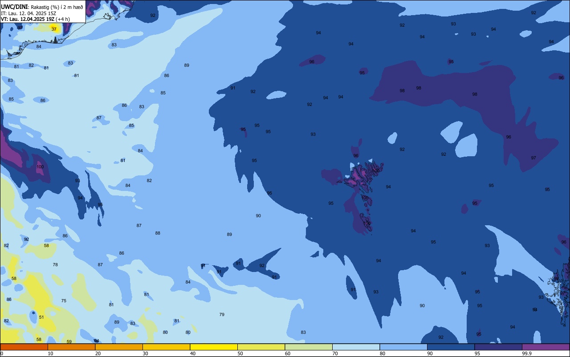This screenshot has width=570, height=357.
Task: Click the legend tick label '30'
Action: tap(145, 353)
